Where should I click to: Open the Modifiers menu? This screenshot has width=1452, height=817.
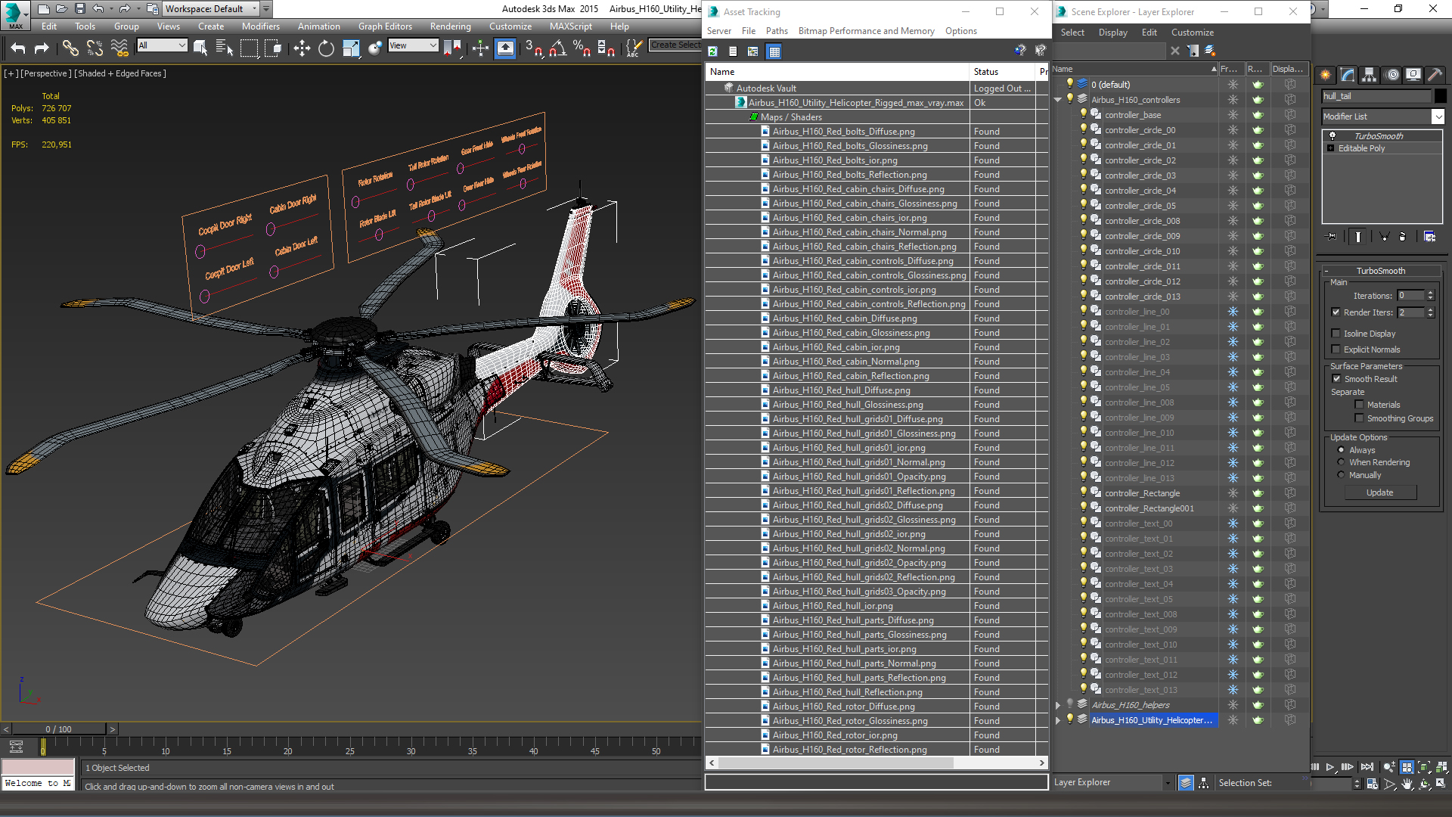260,26
